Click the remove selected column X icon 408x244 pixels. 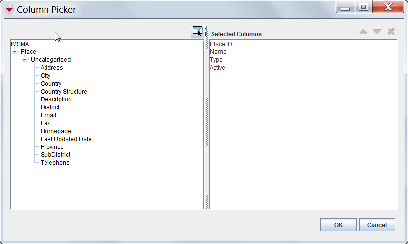pyautogui.click(x=391, y=31)
